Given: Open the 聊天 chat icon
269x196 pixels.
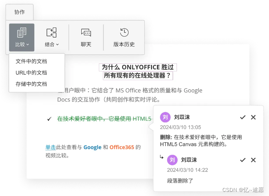Looking at the screenshot, I should [x=86, y=32].
